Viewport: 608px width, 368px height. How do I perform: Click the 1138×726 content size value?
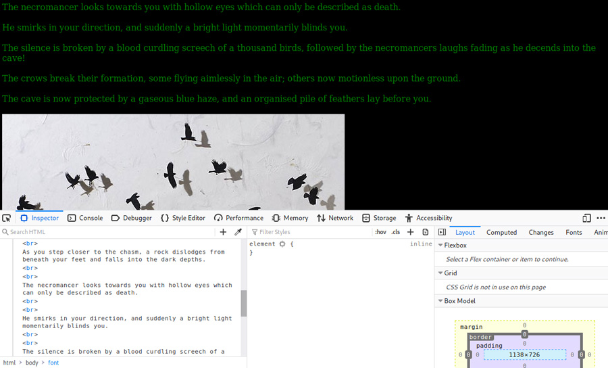tap(524, 354)
